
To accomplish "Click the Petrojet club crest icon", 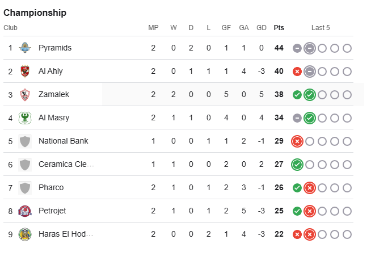I will (x=25, y=211).
